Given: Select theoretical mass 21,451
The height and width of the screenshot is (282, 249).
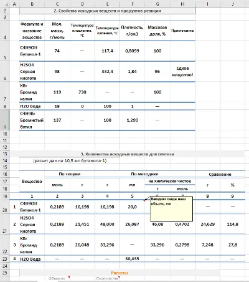Looking at the screenshot, I should click(82, 224).
